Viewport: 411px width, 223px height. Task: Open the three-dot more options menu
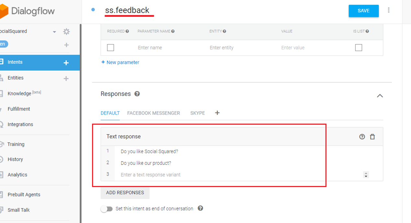(389, 10)
